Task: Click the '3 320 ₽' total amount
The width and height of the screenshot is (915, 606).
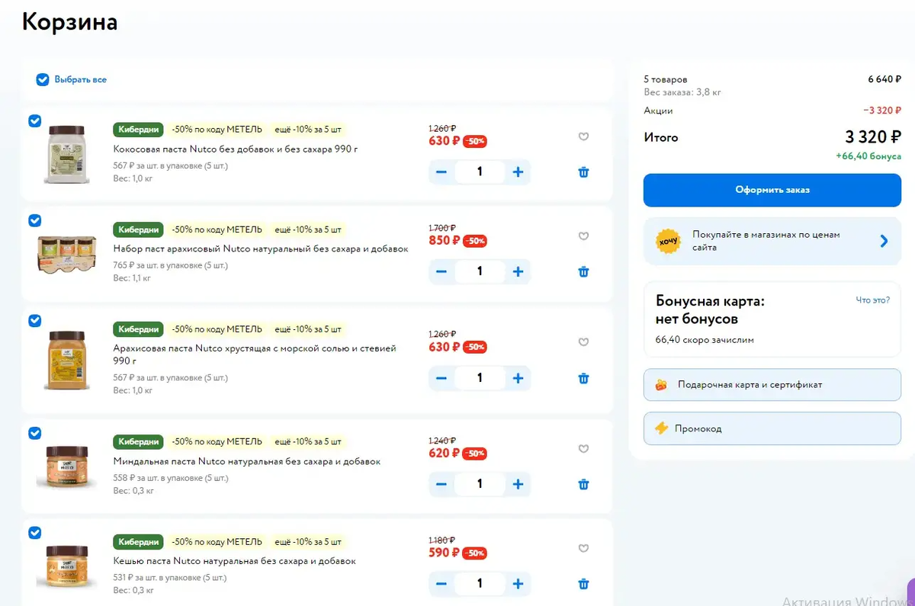Action: click(873, 137)
